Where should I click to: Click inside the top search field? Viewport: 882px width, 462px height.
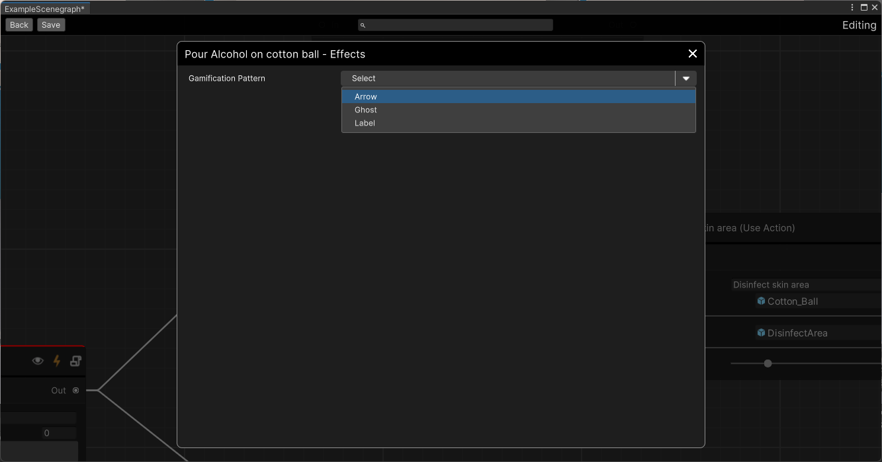click(457, 24)
